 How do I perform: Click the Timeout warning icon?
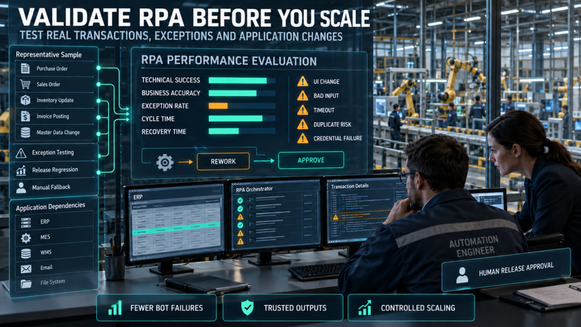click(x=303, y=110)
